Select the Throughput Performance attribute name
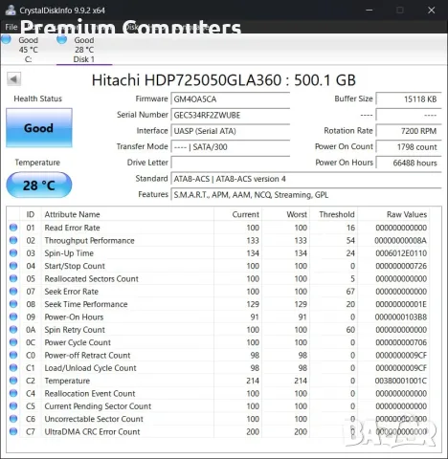The height and width of the screenshot is (459, 448). [89, 240]
